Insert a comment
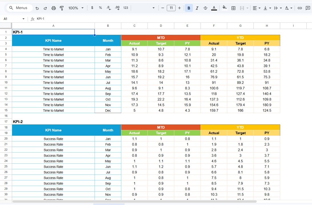This screenshot has width=312, height=205. [x=308, y=8]
